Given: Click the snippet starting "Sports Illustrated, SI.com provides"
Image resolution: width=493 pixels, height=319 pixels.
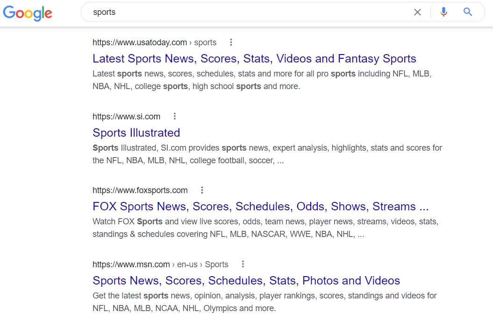Looking at the screenshot, I should click(x=267, y=154).
